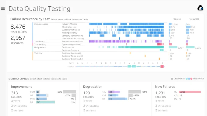This screenshot has height=116, width=207.
Task: Click the Last Month legend dot
Action: (172, 79)
